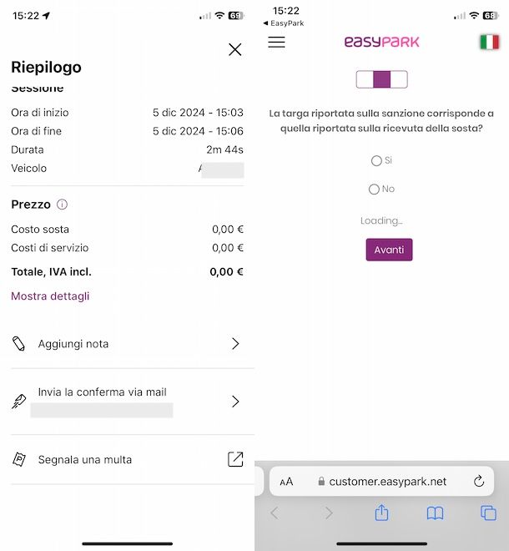Reload the customer.easypark.net page

[x=479, y=481]
